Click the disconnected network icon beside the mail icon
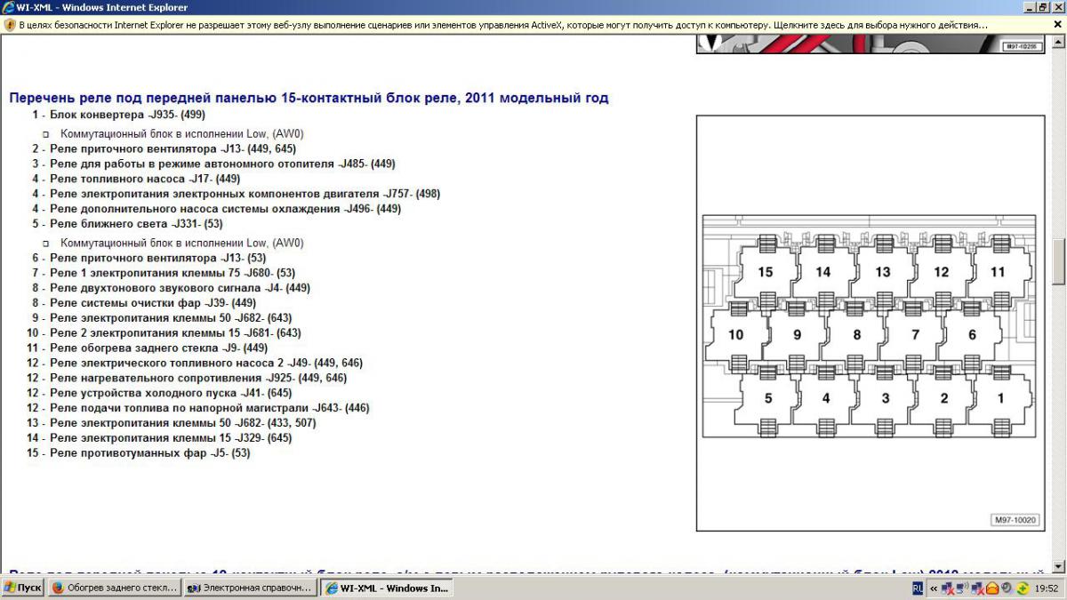This screenshot has height=600, width=1067. coord(977,588)
